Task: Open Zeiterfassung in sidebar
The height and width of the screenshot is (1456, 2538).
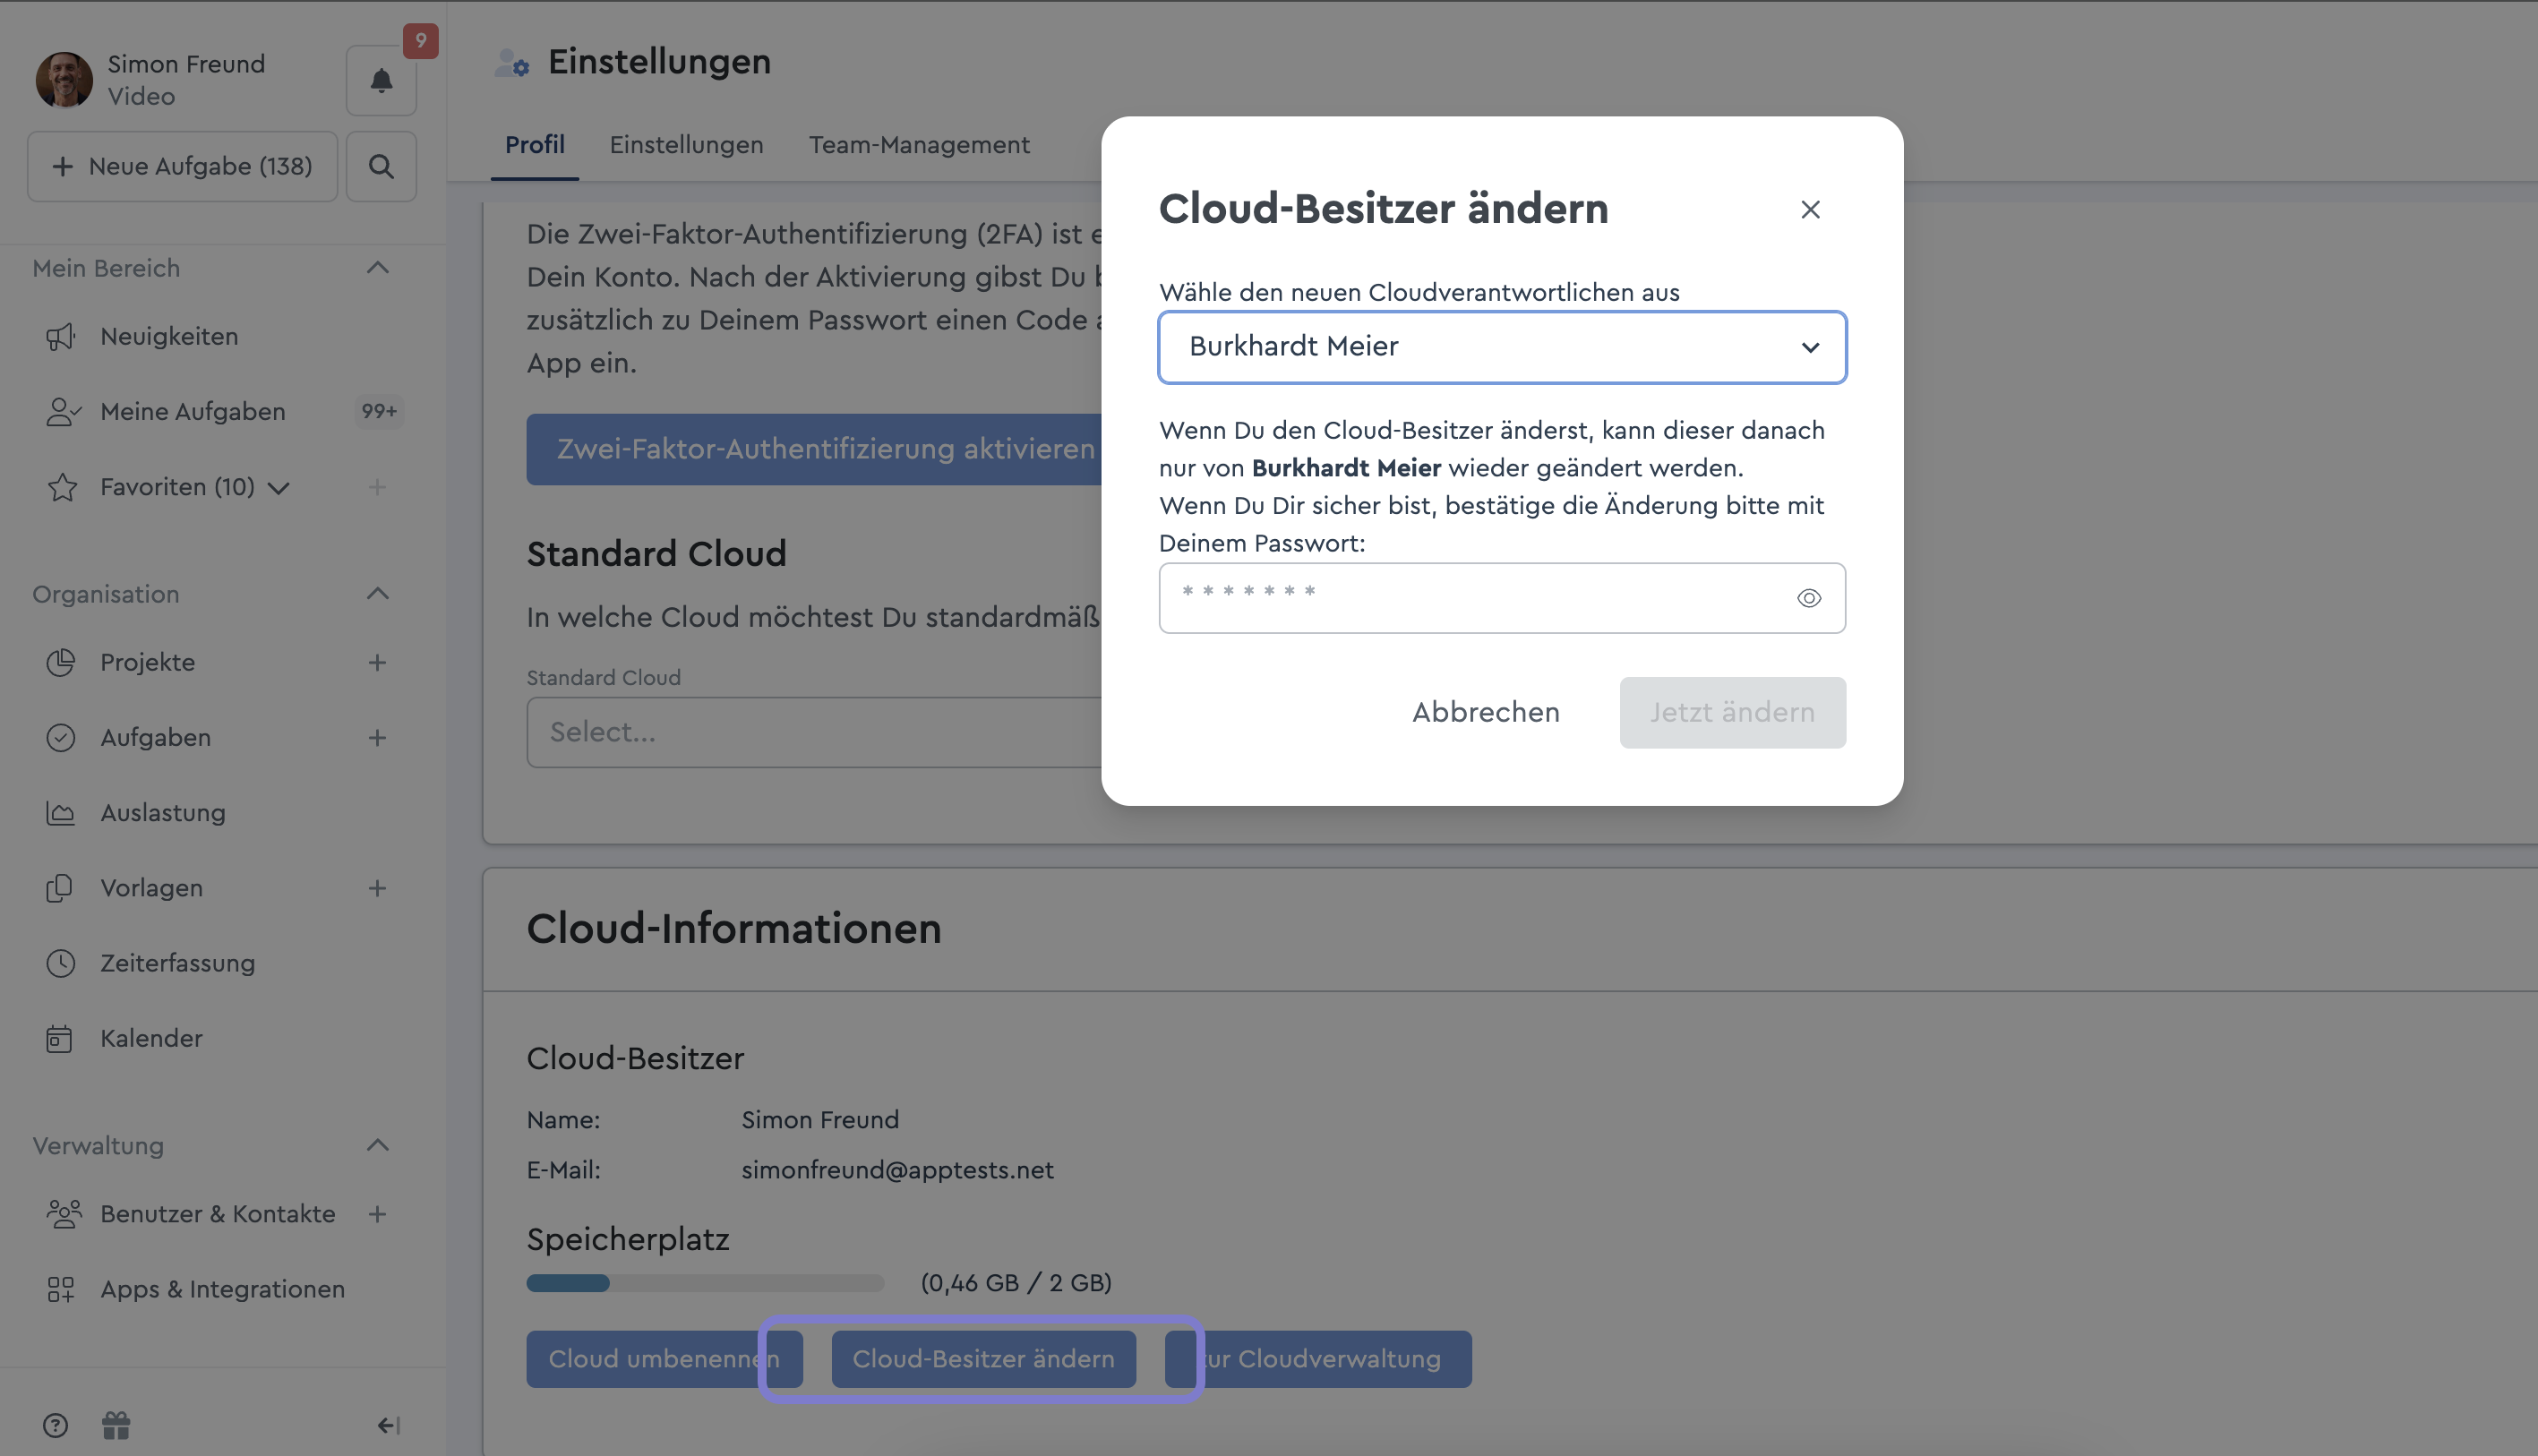Action: 177,963
